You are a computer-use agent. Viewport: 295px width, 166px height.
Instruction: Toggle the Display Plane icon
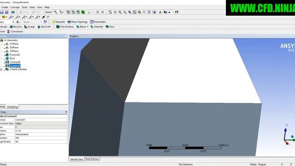[160, 12]
